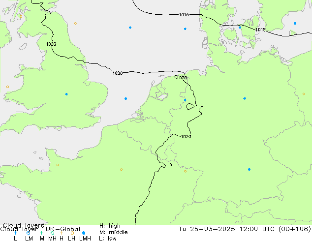Select the blue cloud marker over central England
Viewport: 312px width, 241px height.
tap(66, 94)
